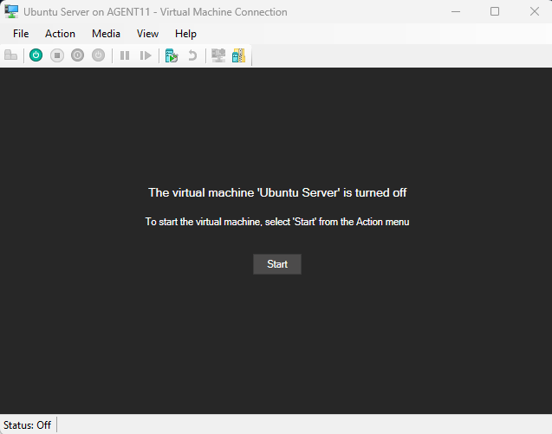The height and width of the screenshot is (434, 552).
Task: Click the Pause icon in toolbar
Action: pyautogui.click(x=125, y=55)
